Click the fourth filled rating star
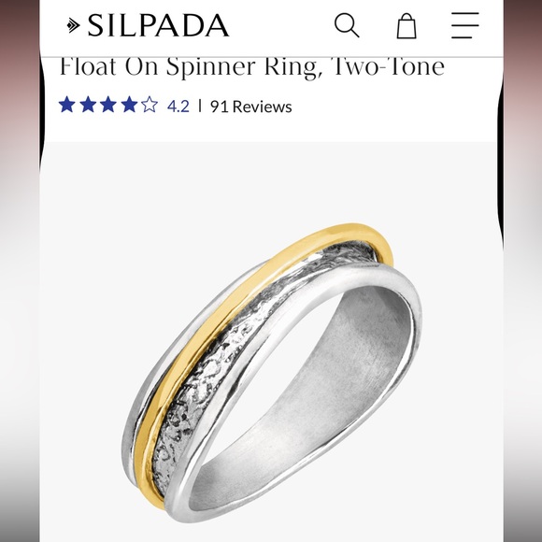Screen dimensions: 542x542 [x=129, y=105]
